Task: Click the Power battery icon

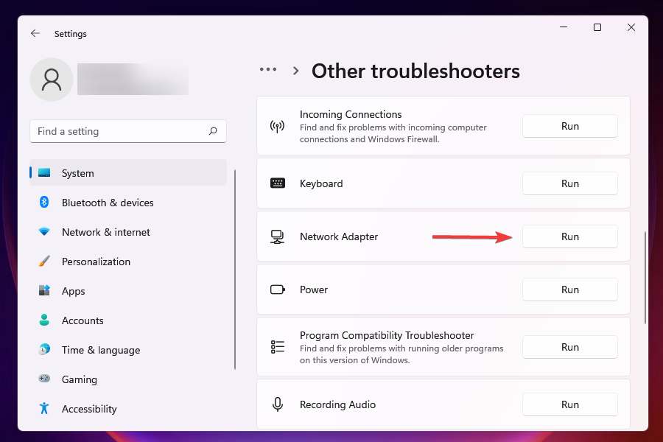Action: pos(278,290)
